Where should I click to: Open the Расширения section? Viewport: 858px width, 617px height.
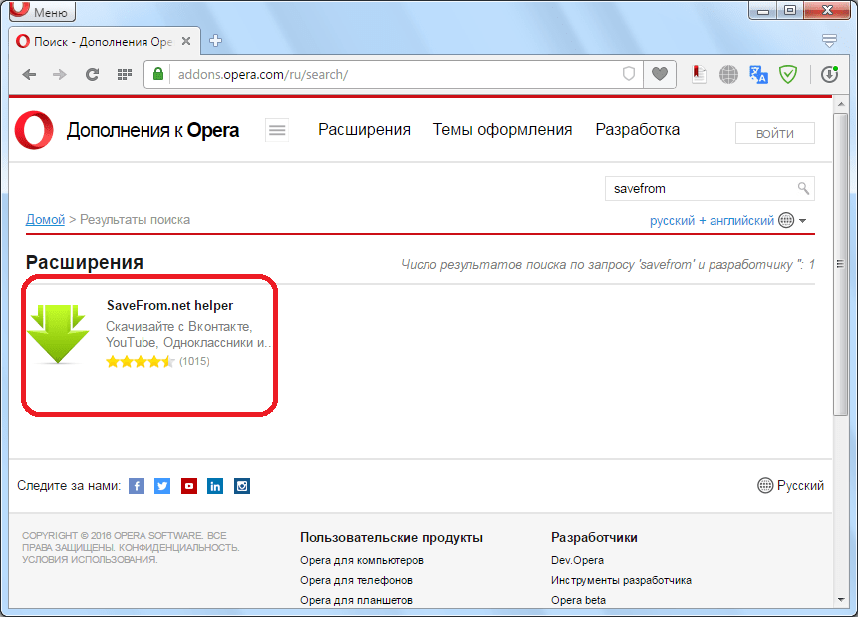coord(364,130)
